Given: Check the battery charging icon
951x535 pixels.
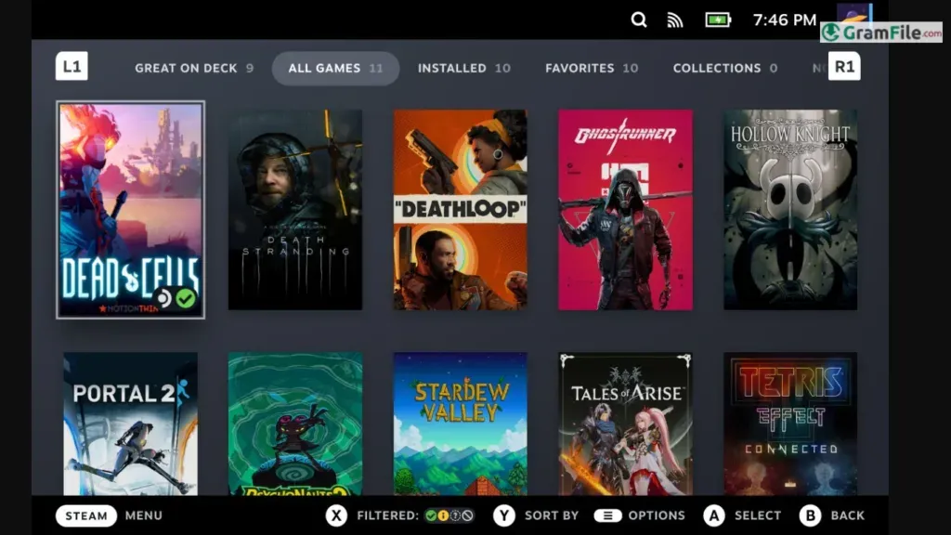Looking at the screenshot, I should [718, 20].
